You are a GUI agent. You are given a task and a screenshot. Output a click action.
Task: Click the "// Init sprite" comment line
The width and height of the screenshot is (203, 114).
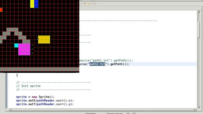28,86
